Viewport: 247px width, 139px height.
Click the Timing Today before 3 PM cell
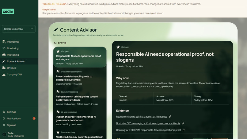coord(210,98)
